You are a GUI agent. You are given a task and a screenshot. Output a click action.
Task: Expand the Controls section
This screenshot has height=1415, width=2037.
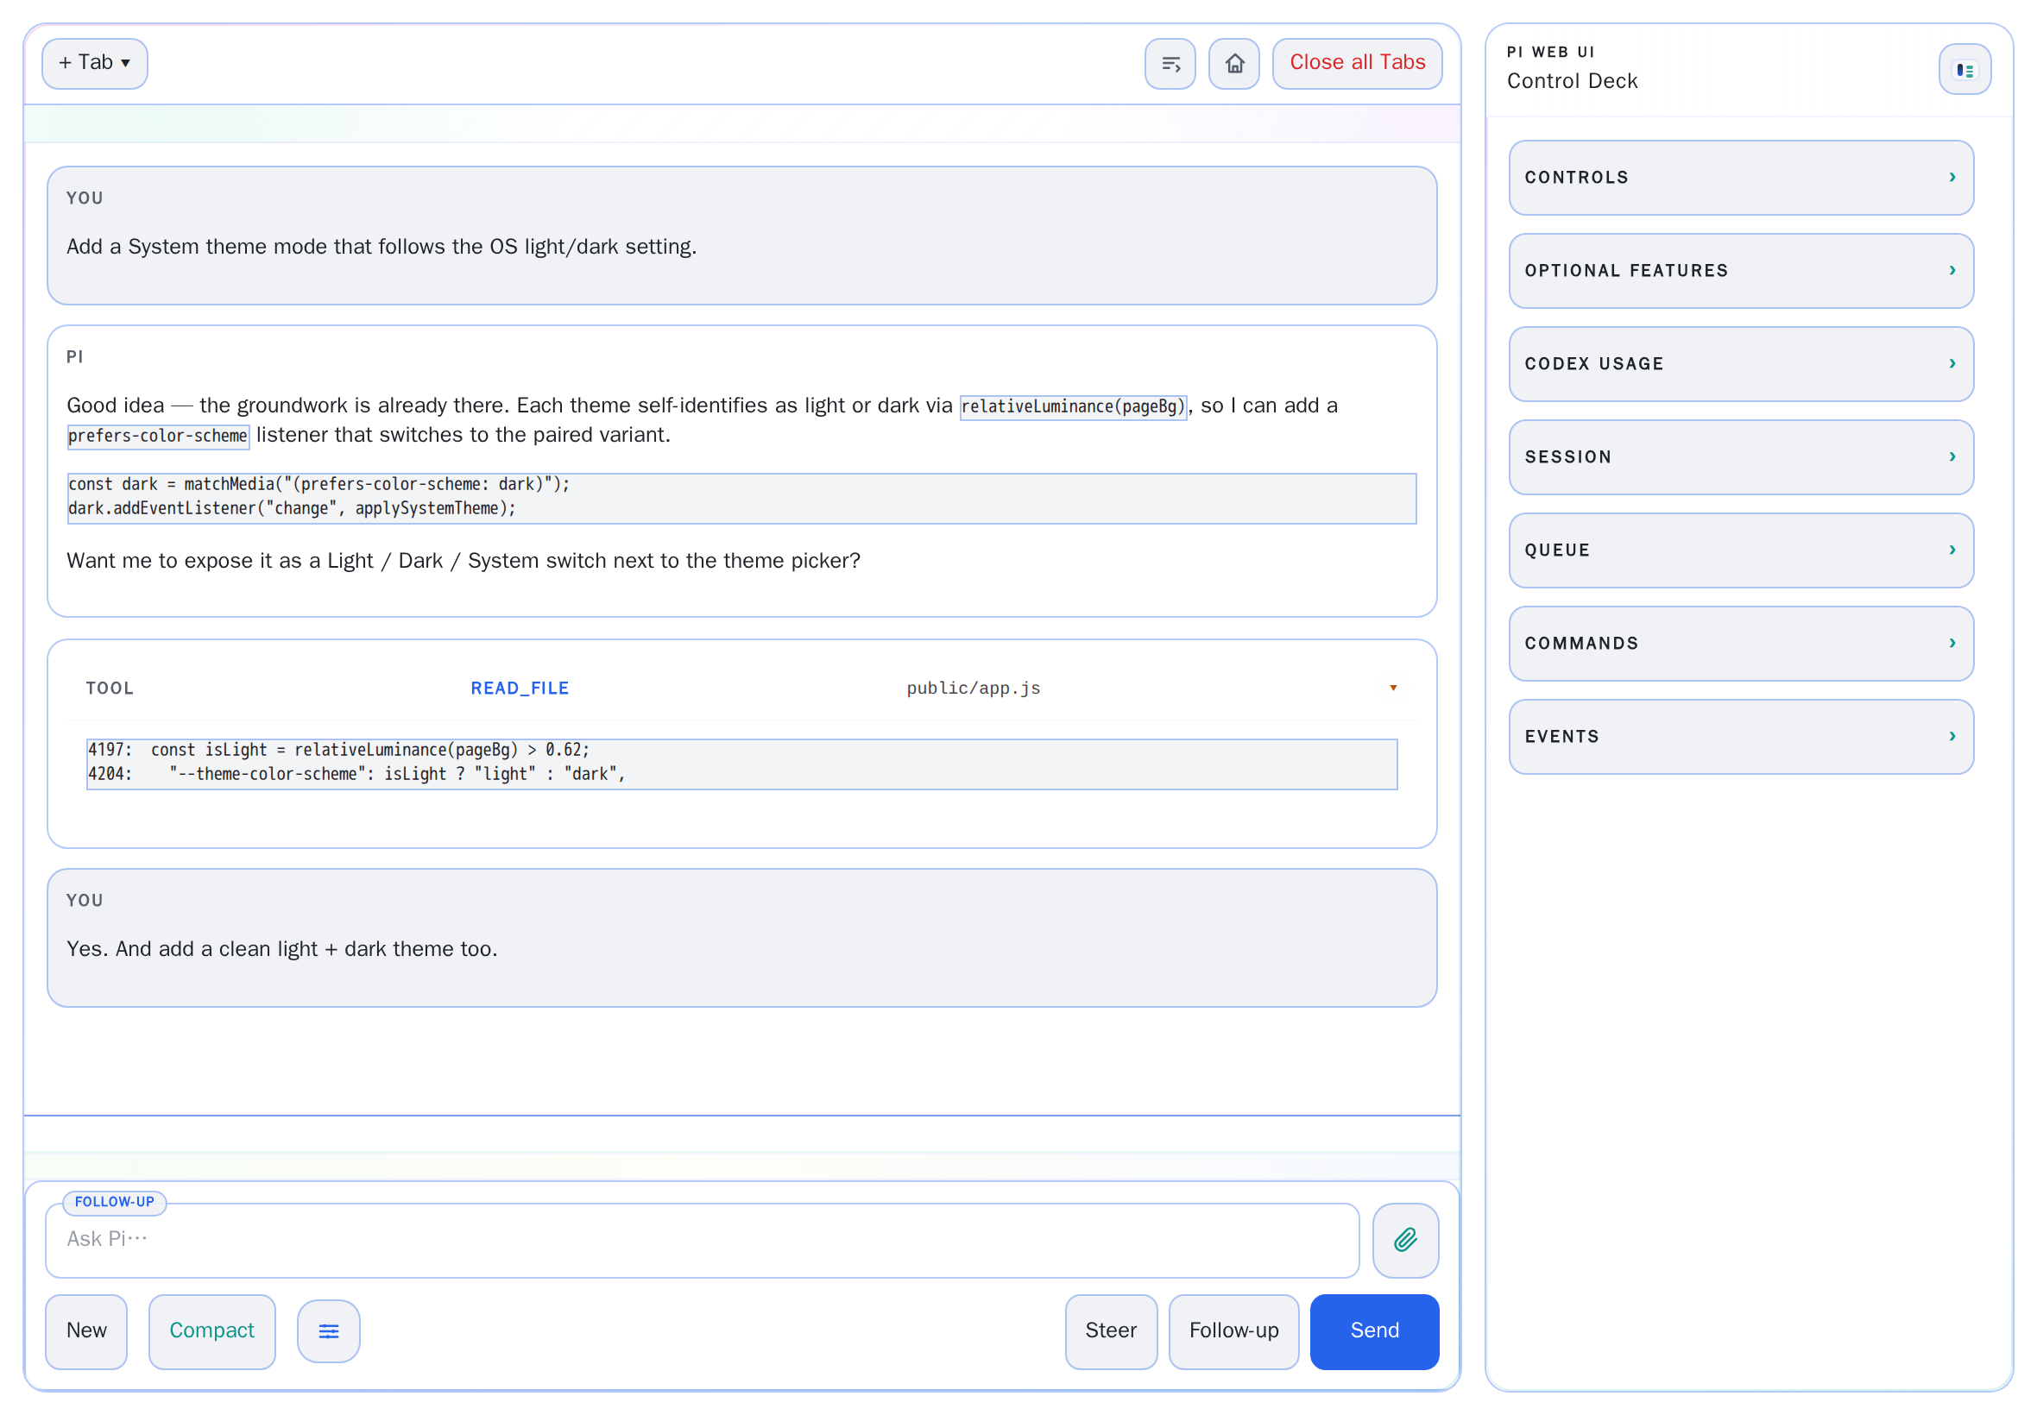[x=1740, y=178]
